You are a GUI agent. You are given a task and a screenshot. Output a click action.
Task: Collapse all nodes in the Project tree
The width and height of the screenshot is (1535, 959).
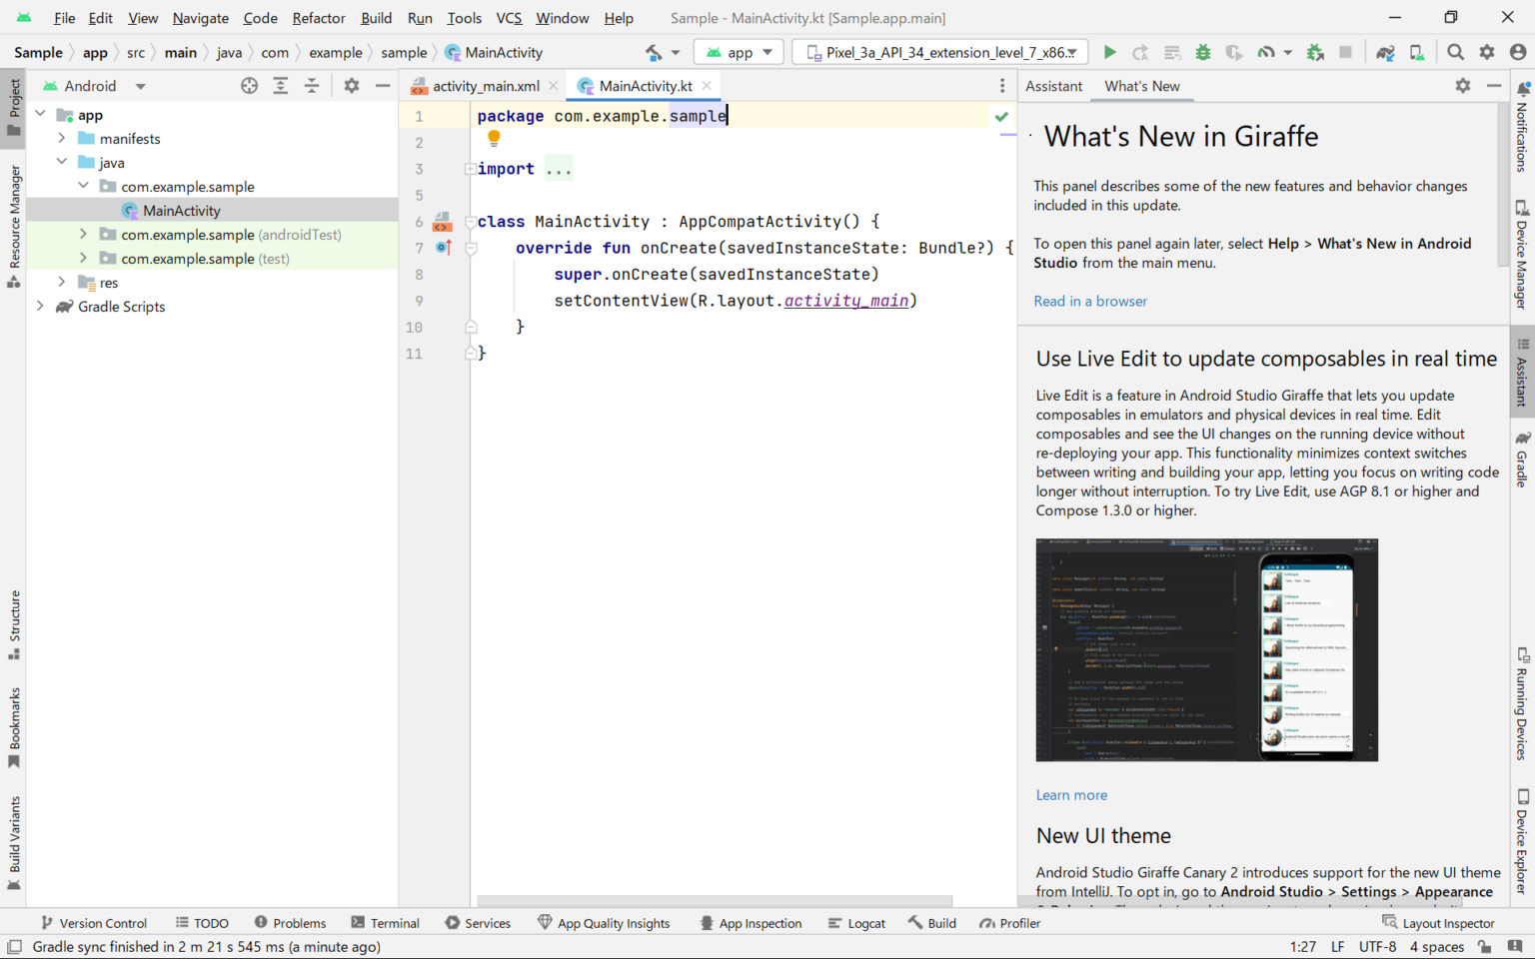click(312, 85)
